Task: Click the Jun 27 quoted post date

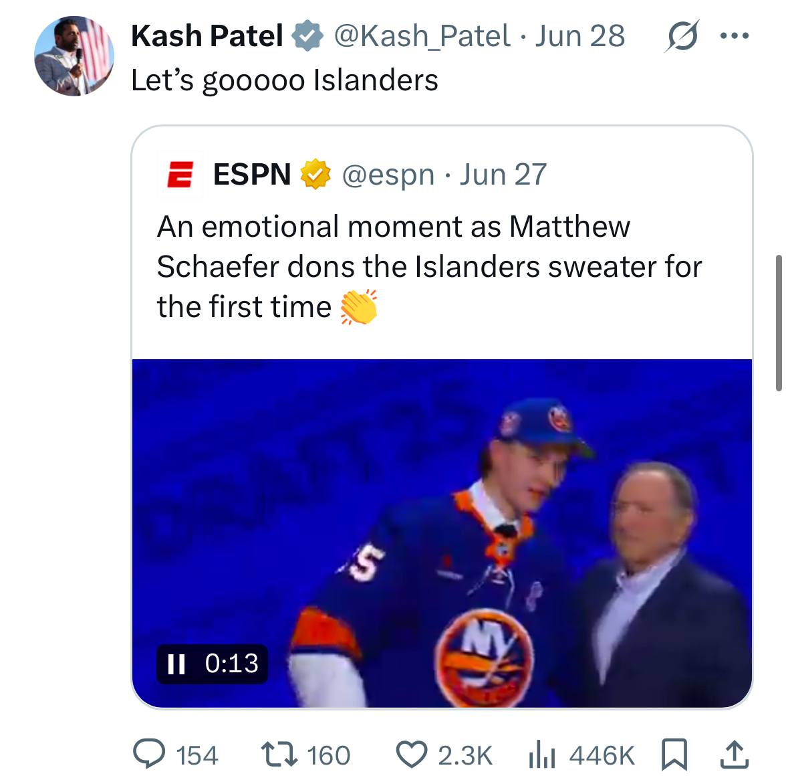Action: point(503,175)
